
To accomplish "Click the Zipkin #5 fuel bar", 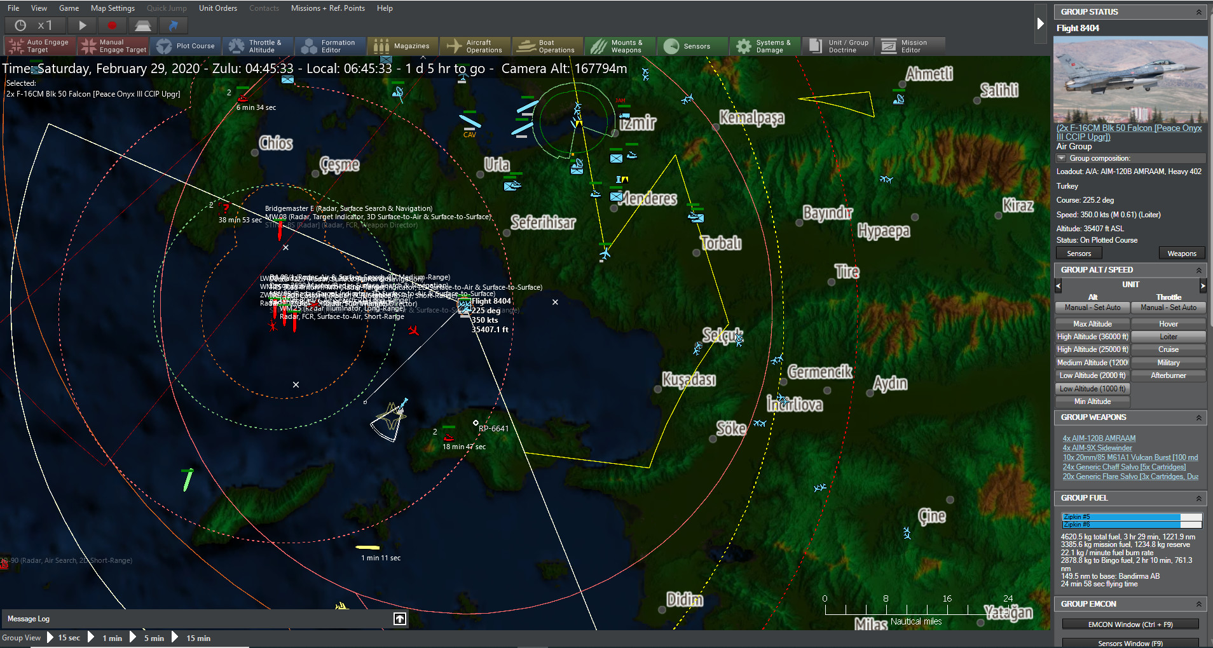I will (x=1125, y=516).
